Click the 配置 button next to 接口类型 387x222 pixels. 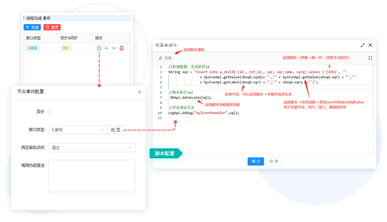pos(116,130)
